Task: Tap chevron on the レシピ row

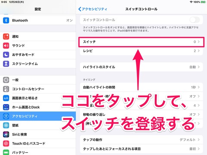Action: pos(199,51)
